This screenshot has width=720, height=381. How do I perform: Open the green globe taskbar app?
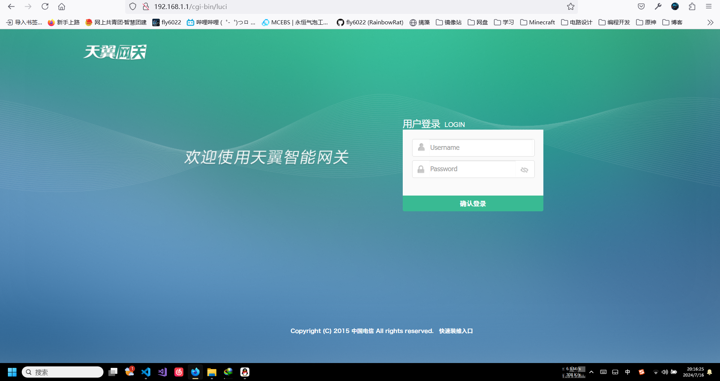pyautogui.click(x=228, y=372)
